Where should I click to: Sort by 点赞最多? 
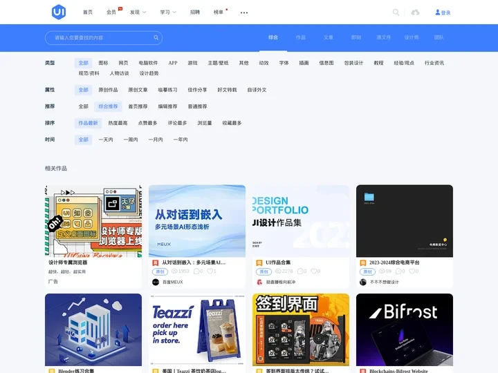148,123
